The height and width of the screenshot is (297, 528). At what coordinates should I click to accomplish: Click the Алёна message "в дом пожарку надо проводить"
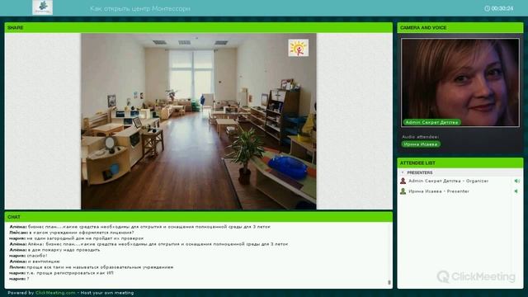click(x=54, y=250)
